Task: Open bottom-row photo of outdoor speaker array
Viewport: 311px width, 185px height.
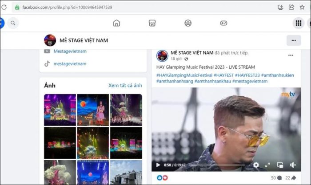Action: [126, 172]
